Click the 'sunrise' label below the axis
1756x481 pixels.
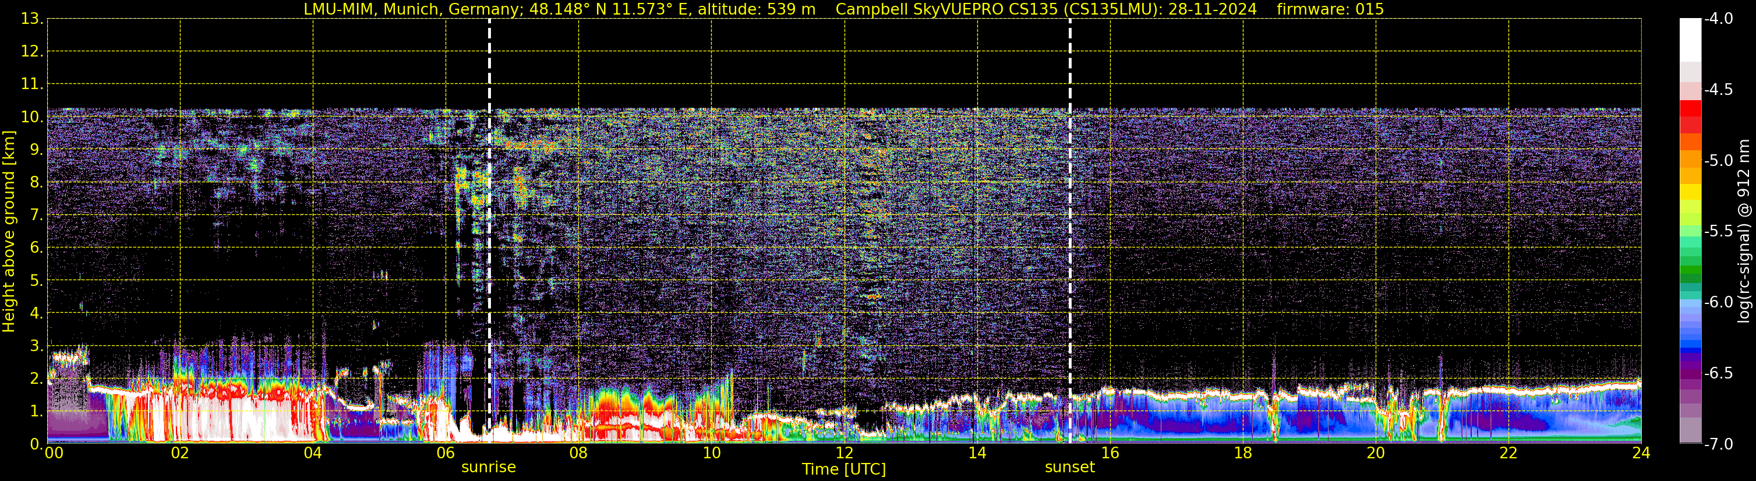pyautogui.click(x=489, y=466)
